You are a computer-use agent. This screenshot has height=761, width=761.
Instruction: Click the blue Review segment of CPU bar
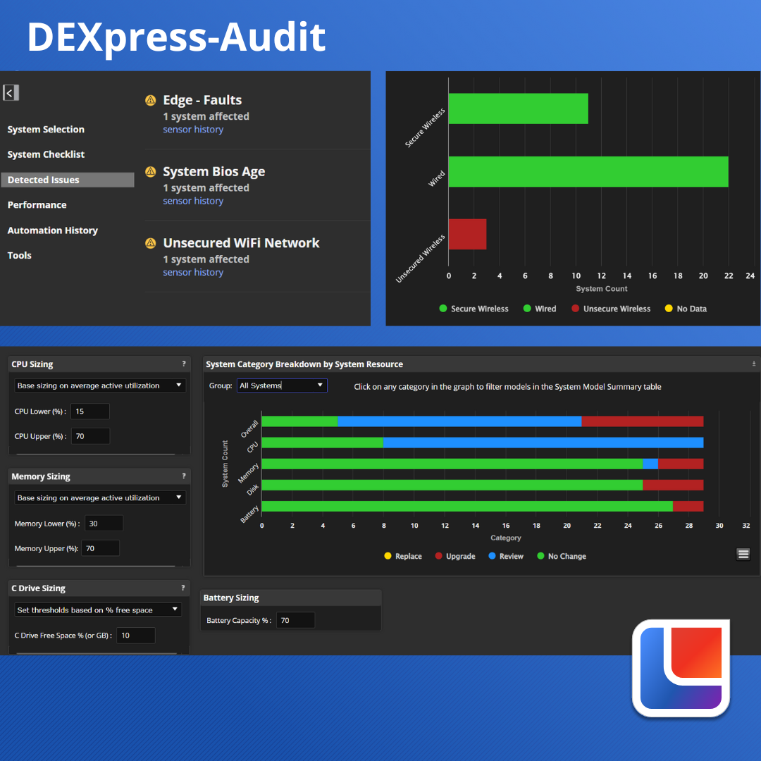(543, 442)
